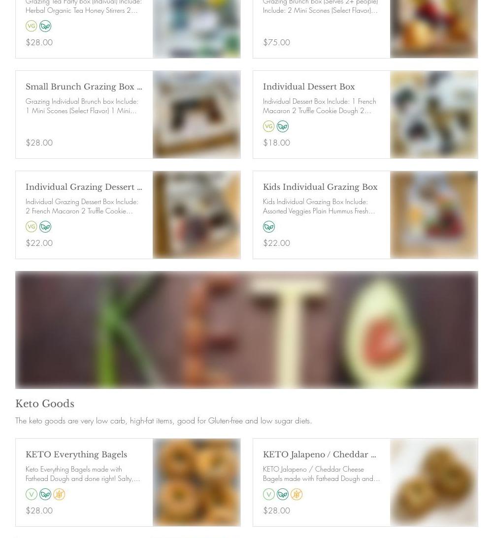Select the Keto Goods section heading
The height and width of the screenshot is (538, 493).
(45, 403)
